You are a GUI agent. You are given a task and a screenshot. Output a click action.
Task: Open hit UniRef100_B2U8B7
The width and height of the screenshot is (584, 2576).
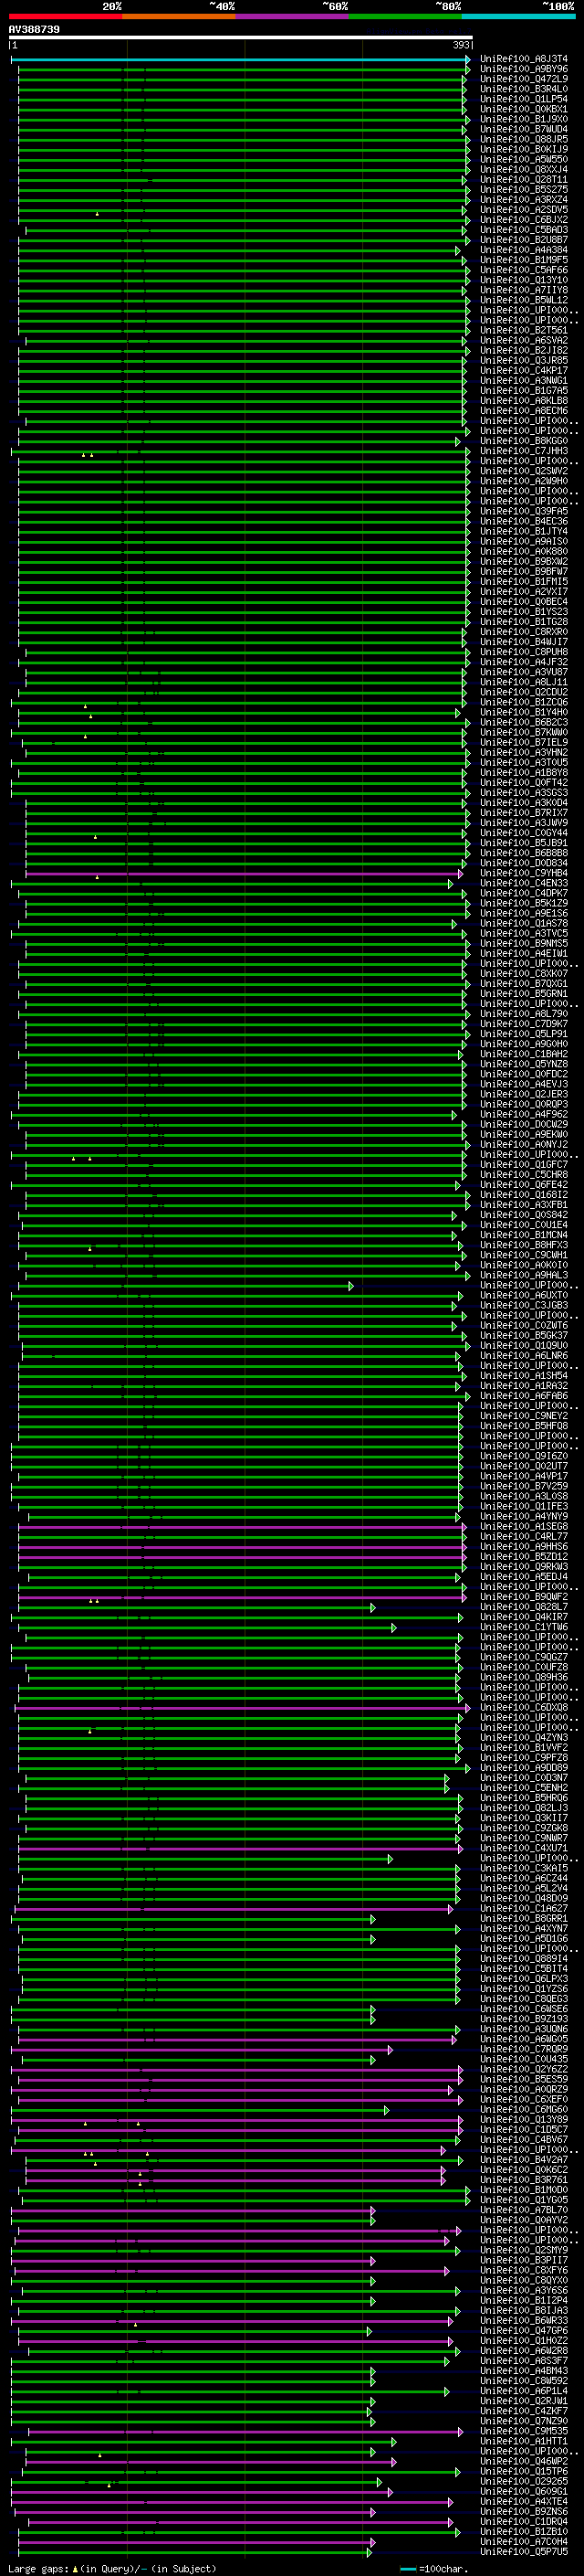[524, 240]
